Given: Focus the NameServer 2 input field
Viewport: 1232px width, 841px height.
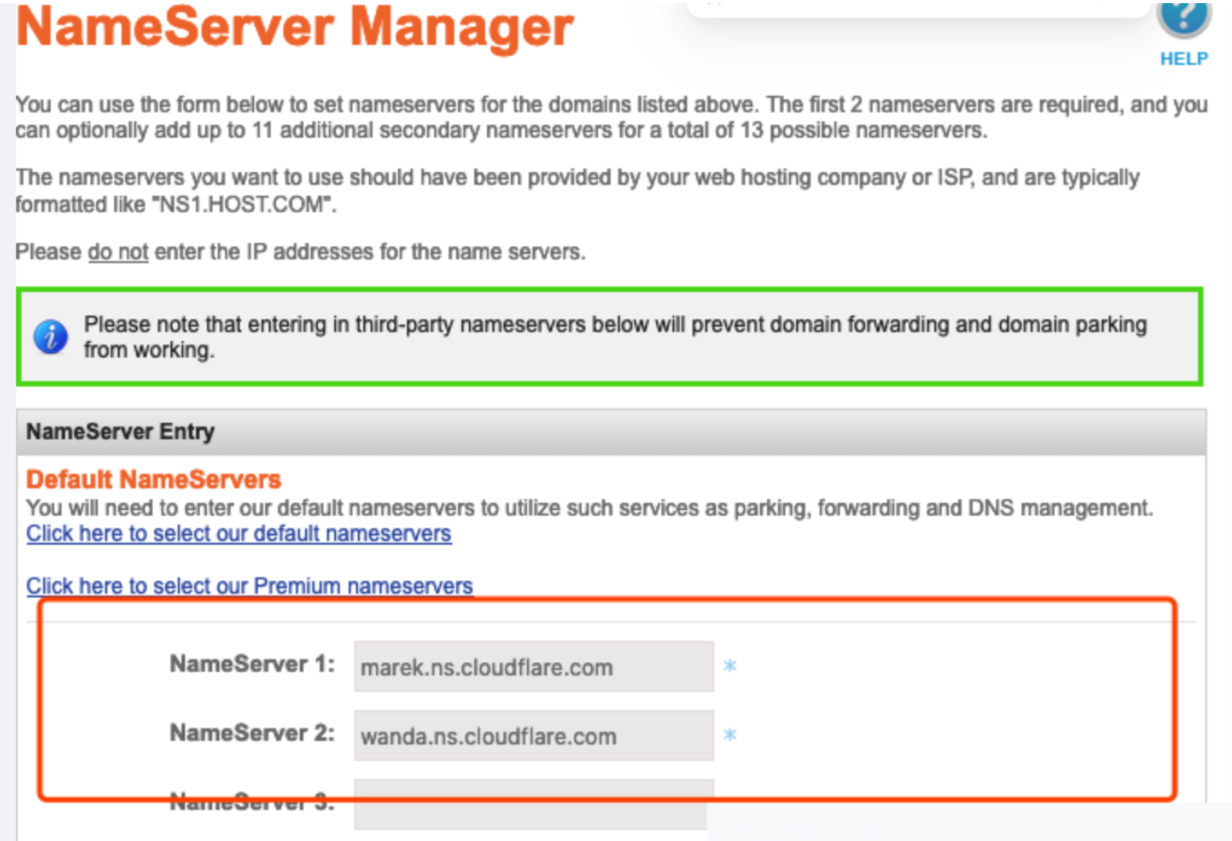Looking at the screenshot, I should (x=533, y=736).
